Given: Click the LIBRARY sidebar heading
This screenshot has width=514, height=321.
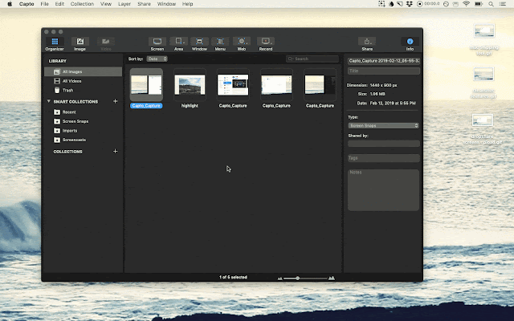Looking at the screenshot, I should (57, 61).
